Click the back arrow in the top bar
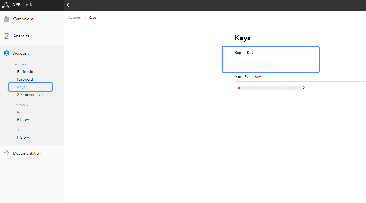366x203 pixels. (68, 5)
